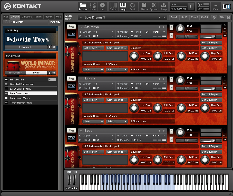
Task: Click the Instr Nav button
Action: [55, 22]
